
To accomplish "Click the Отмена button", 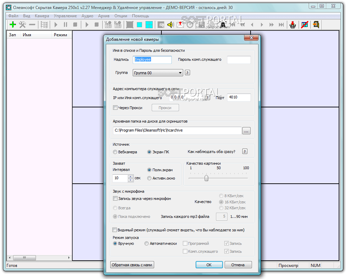I will click(238, 264).
